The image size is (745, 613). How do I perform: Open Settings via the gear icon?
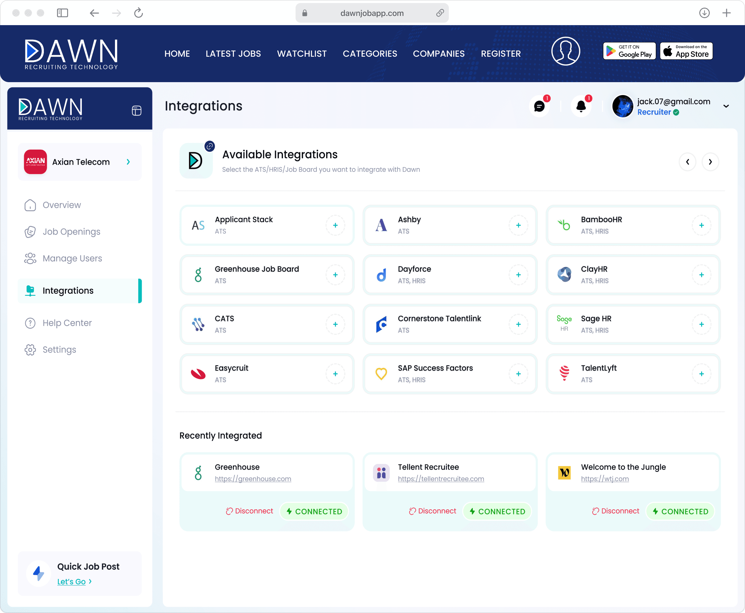point(30,349)
